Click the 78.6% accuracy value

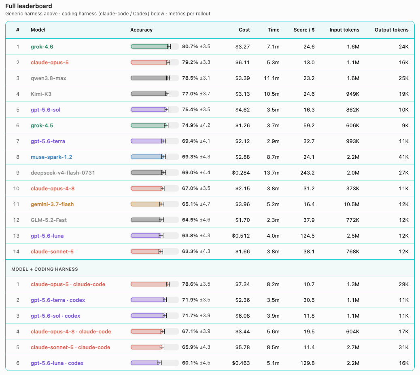190,284
